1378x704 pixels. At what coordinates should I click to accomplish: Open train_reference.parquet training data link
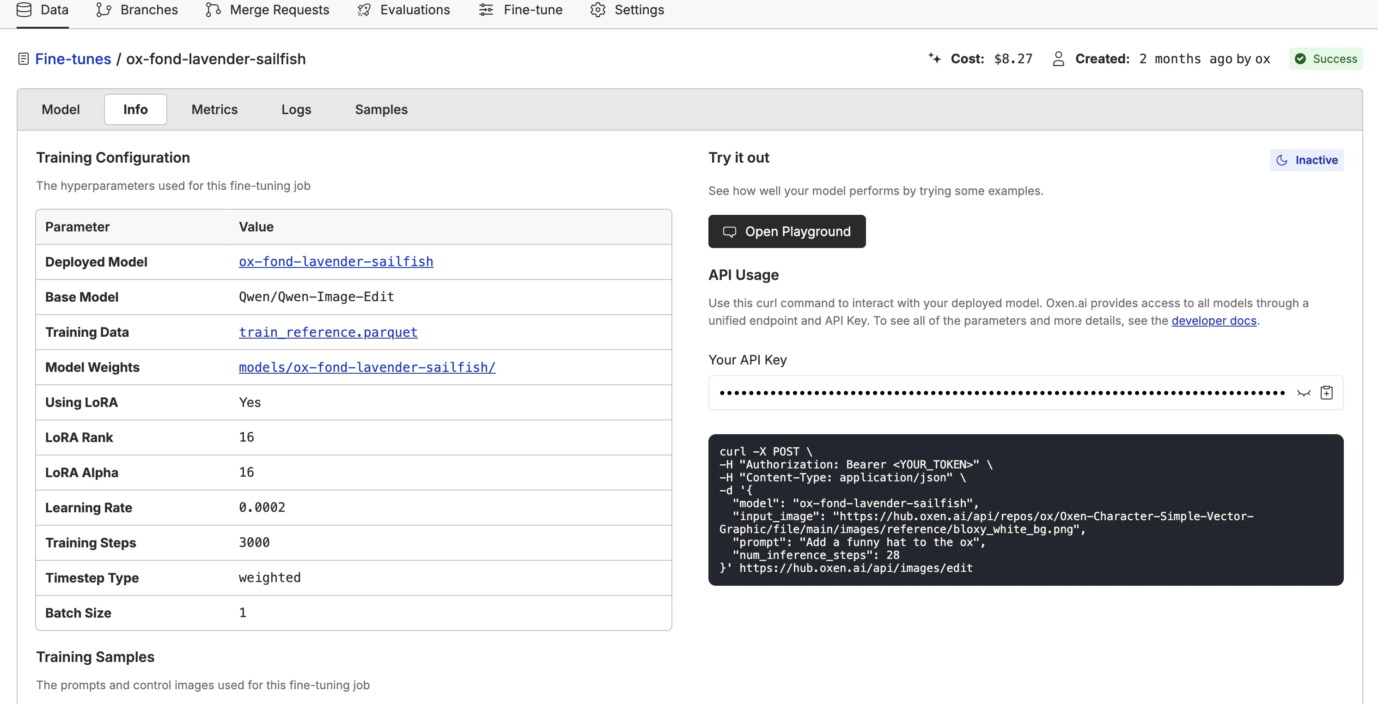(327, 332)
